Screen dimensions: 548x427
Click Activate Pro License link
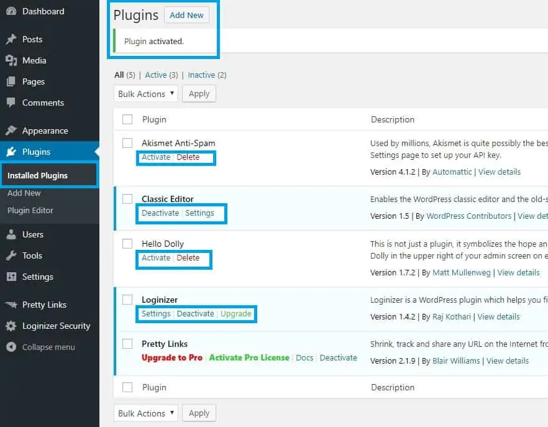tap(249, 358)
